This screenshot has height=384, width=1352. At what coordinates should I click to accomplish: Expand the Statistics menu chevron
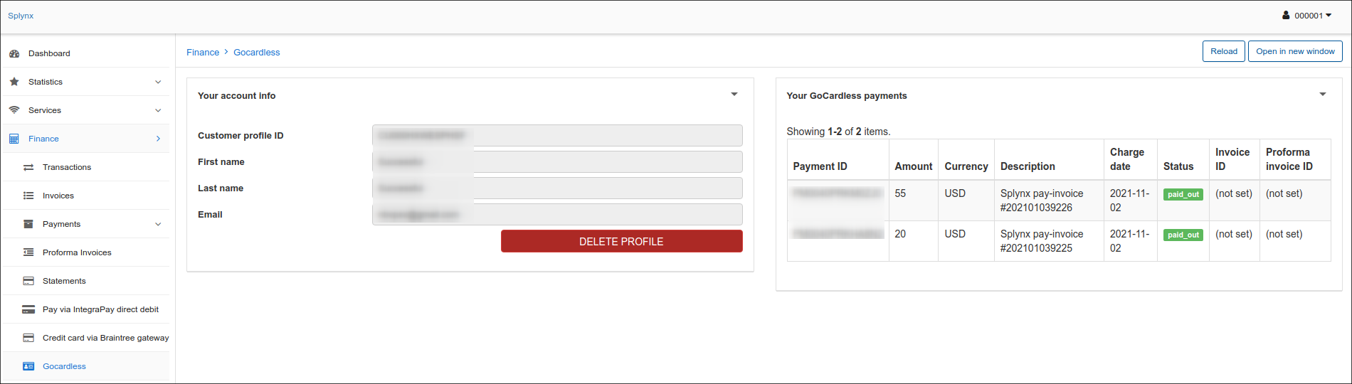[158, 82]
